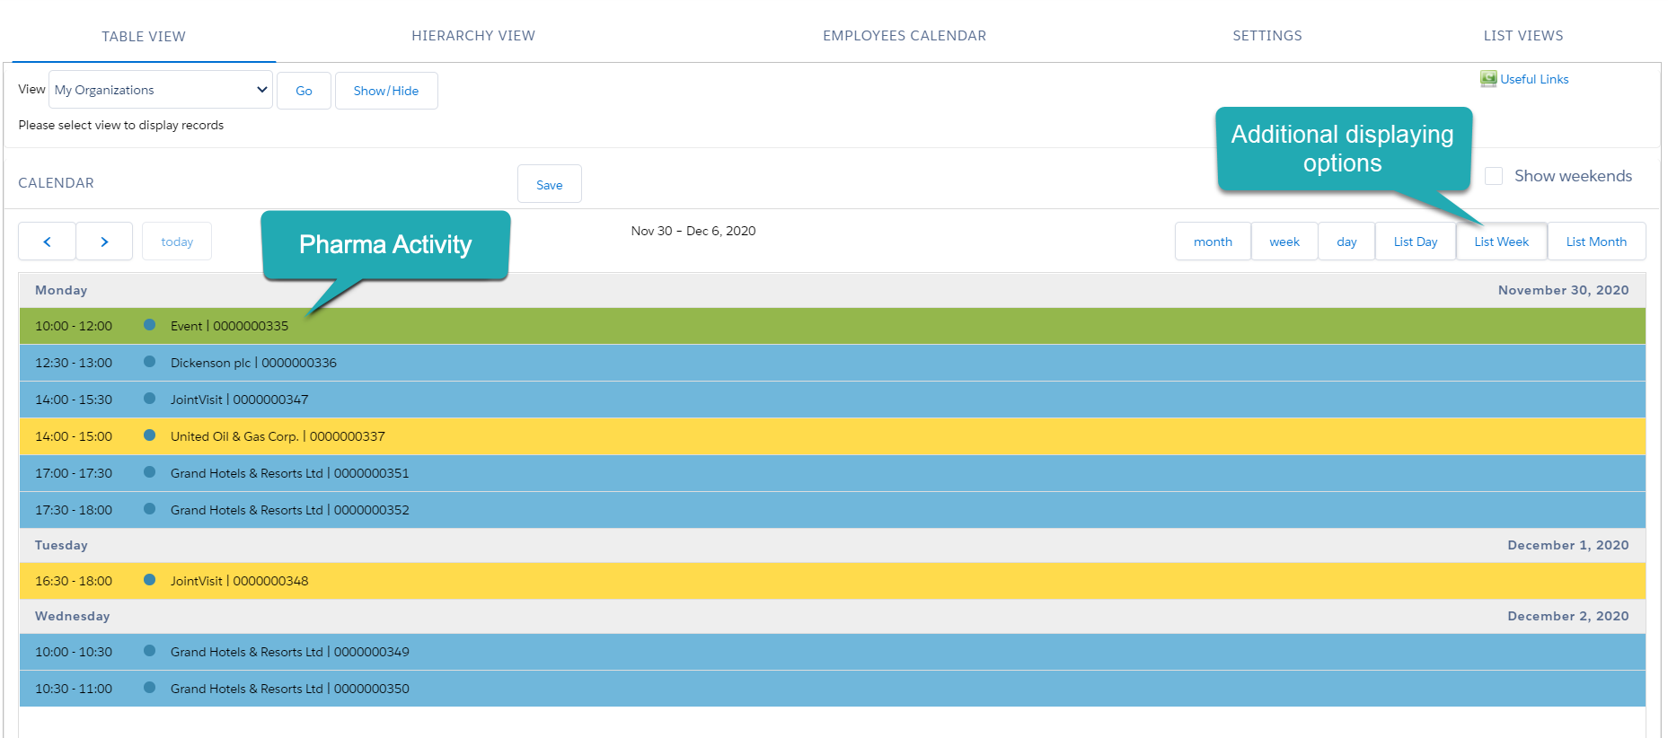Advance to next week with right arrow
The height and width of the screenshot is (738, 1668).
104,242
